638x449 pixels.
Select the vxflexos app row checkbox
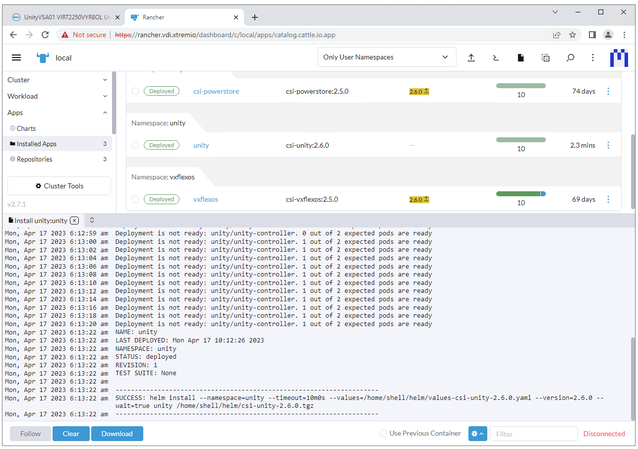click(135, 199)
